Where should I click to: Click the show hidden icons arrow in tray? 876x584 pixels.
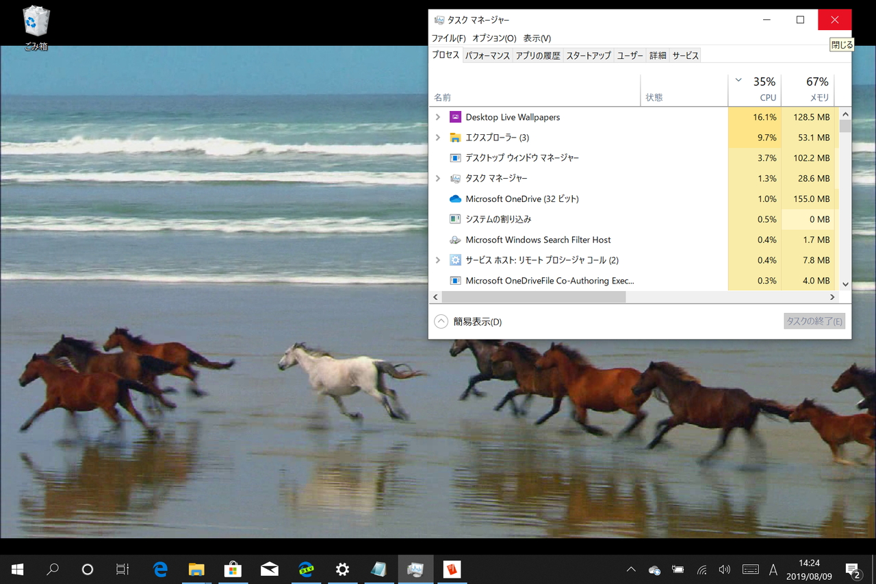point(630,569)
